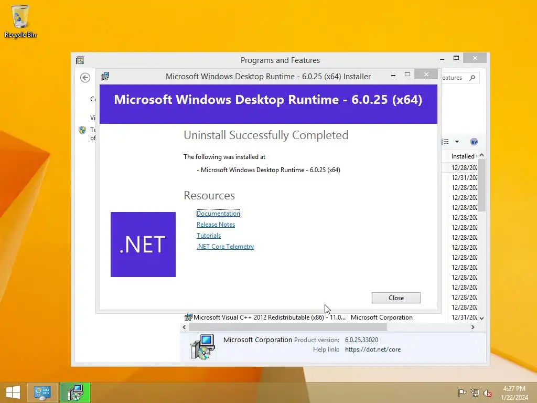Go back in Programs and Features
This screenshot has width=537, height=403.
(x=85, y=78)
